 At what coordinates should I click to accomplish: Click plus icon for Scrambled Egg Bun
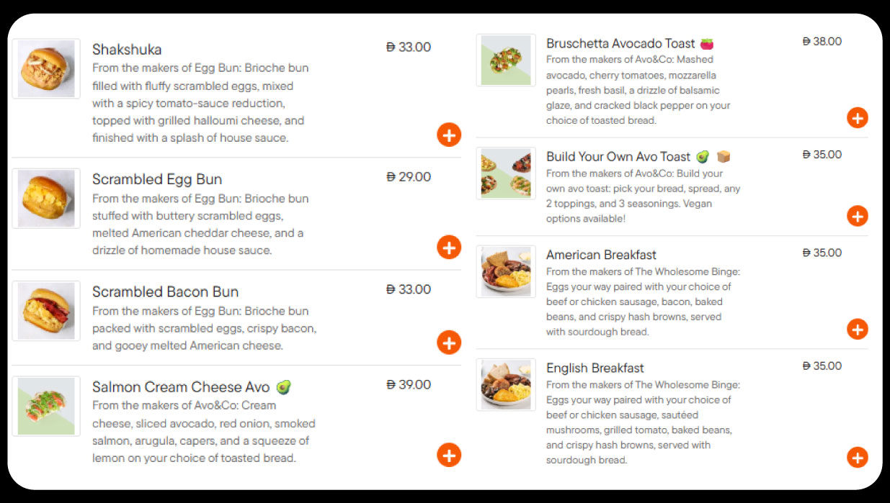(448, 247)
